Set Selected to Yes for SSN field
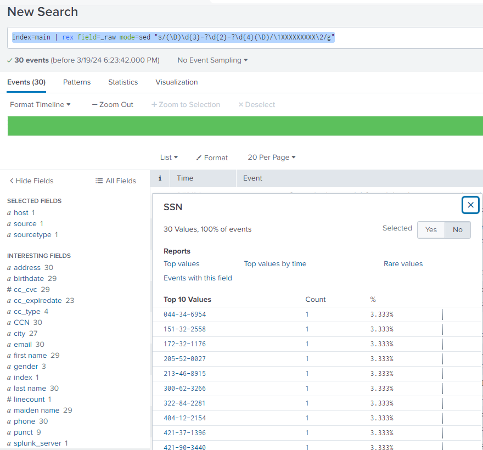This screenshot has width=483, height=450. click(x=430, y=229)
